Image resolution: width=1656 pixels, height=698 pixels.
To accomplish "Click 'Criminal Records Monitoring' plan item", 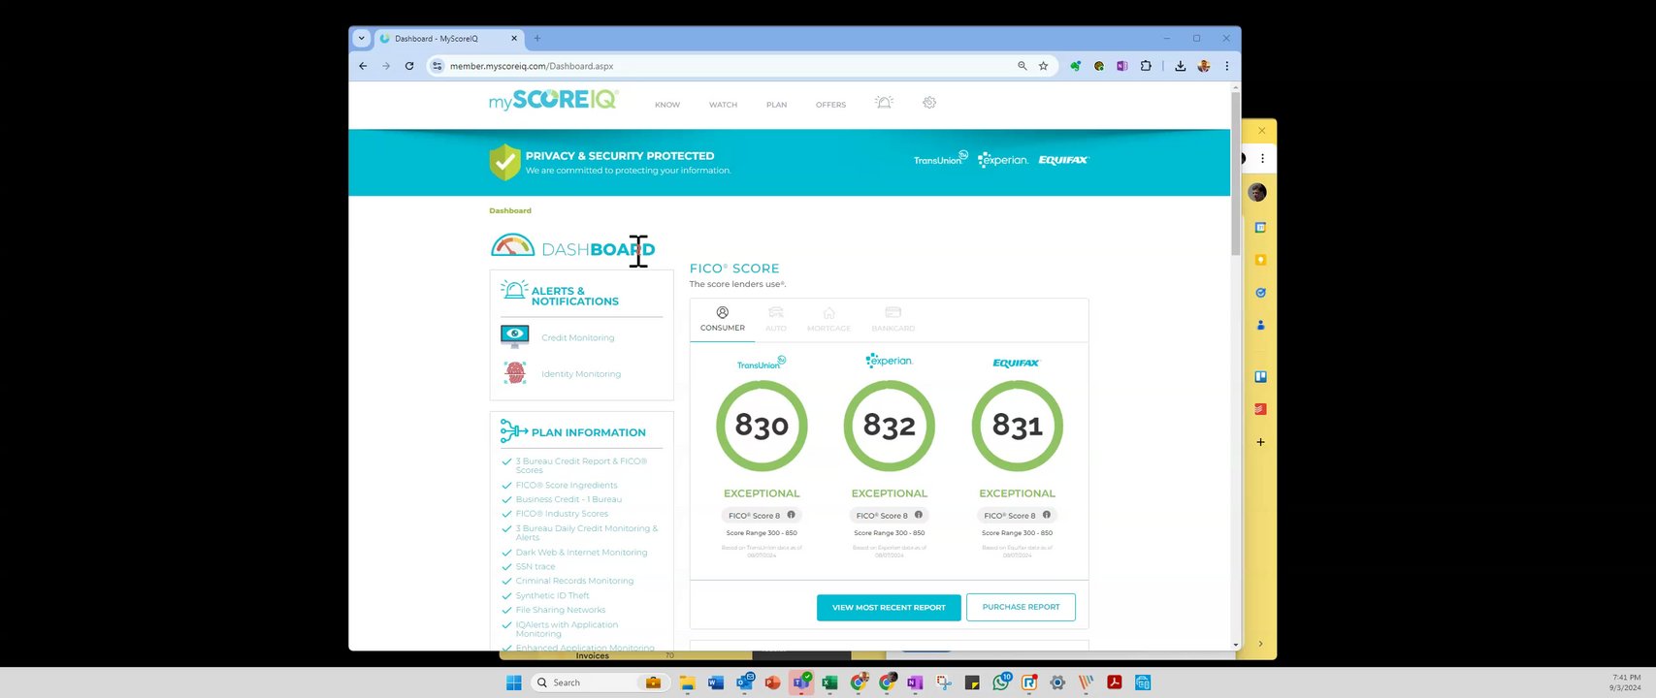I will click(x=574, y=581).
